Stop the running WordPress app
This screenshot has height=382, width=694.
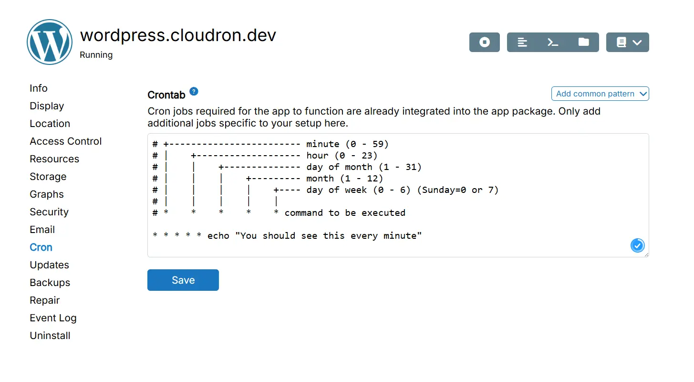[x=484, y=42]
